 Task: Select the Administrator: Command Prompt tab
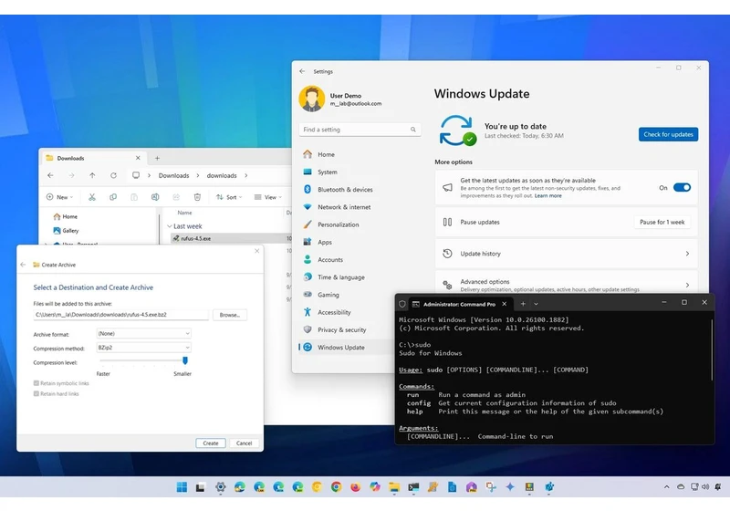tap(460, 304)
